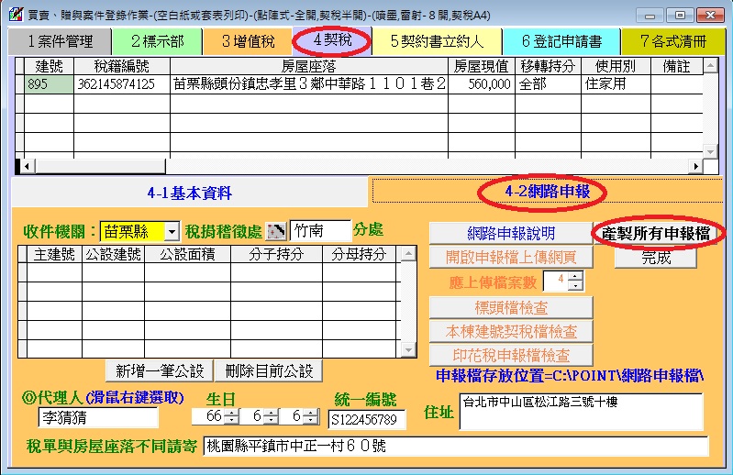Click the 代理人 name field 李猜猜
Screen dimensions: 733x475
[x=97, y=418]
